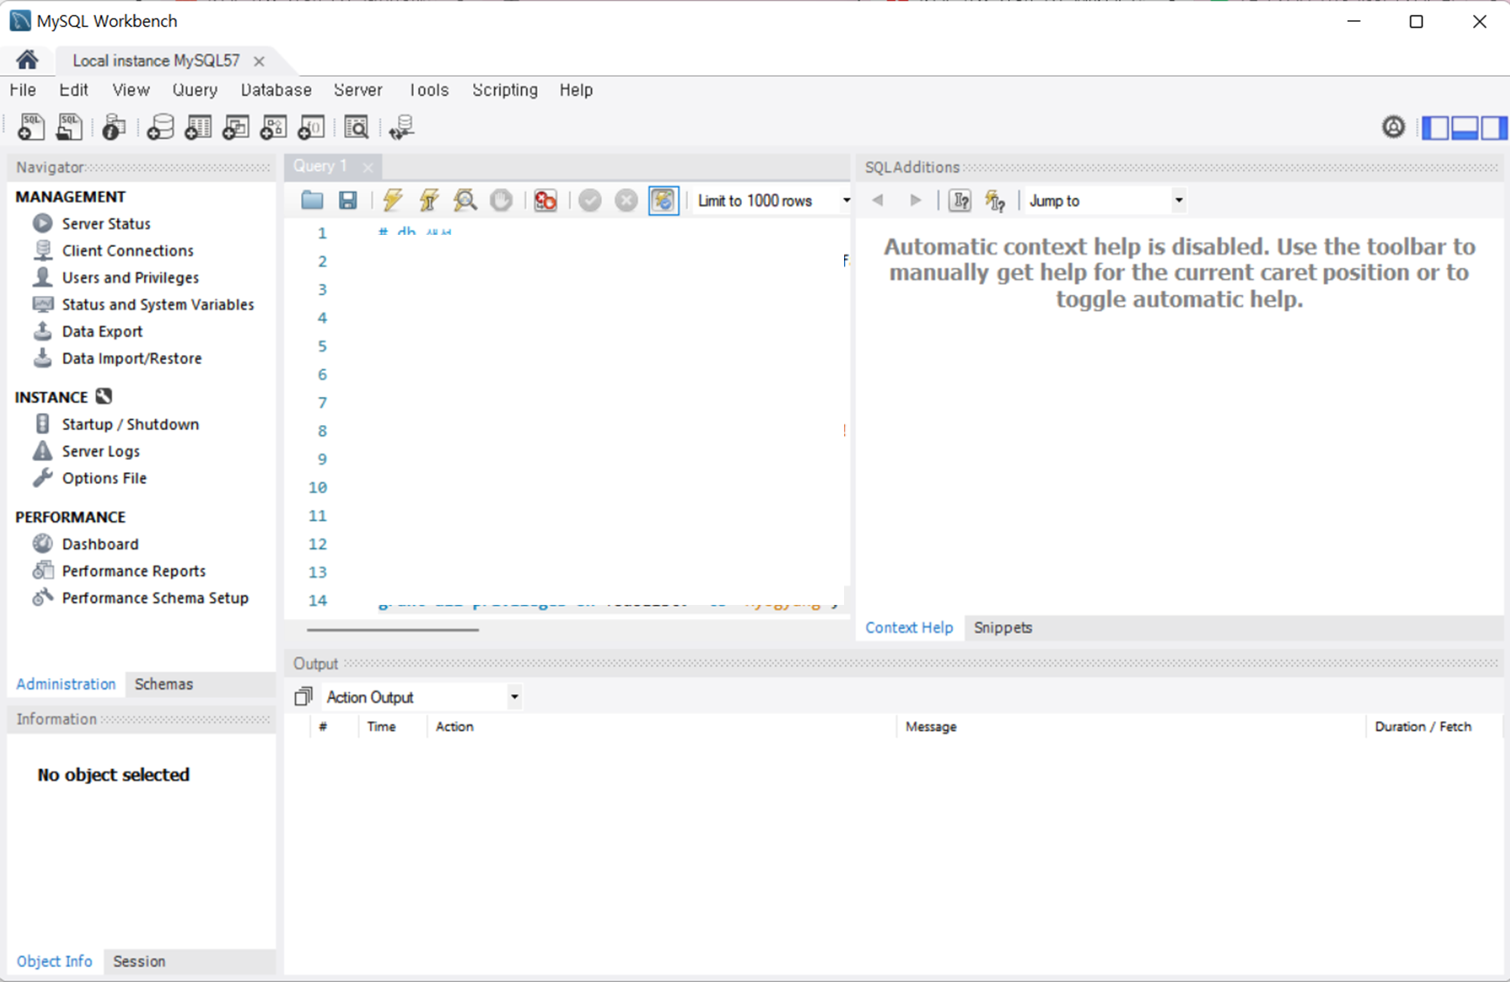Rollback transaction X icon
Image resolution: width=1510 pixels, height=982 pixels.
pyautogui.click(x=626, y=201)
